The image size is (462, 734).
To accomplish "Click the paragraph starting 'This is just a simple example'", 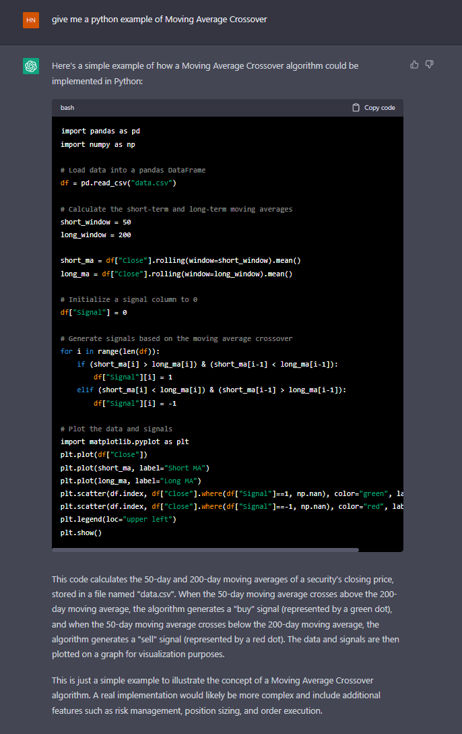I will click(216, 696).
